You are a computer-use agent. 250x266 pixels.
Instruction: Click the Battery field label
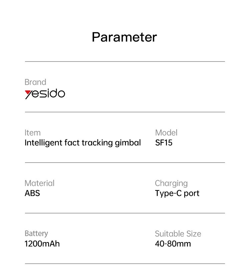point(36,233)
